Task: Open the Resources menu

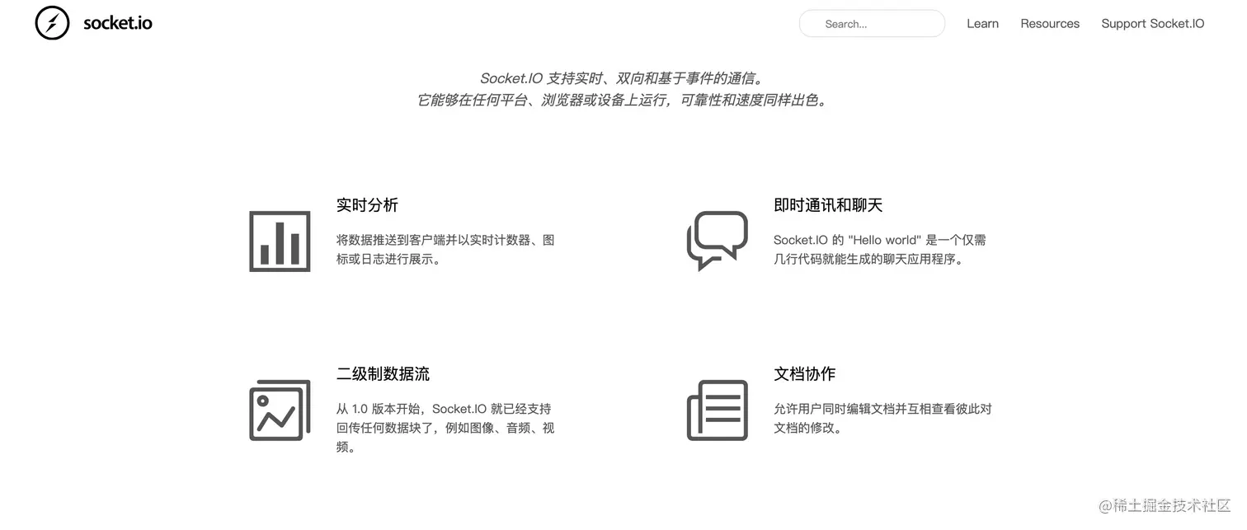Action: (x=1049, y=23)
